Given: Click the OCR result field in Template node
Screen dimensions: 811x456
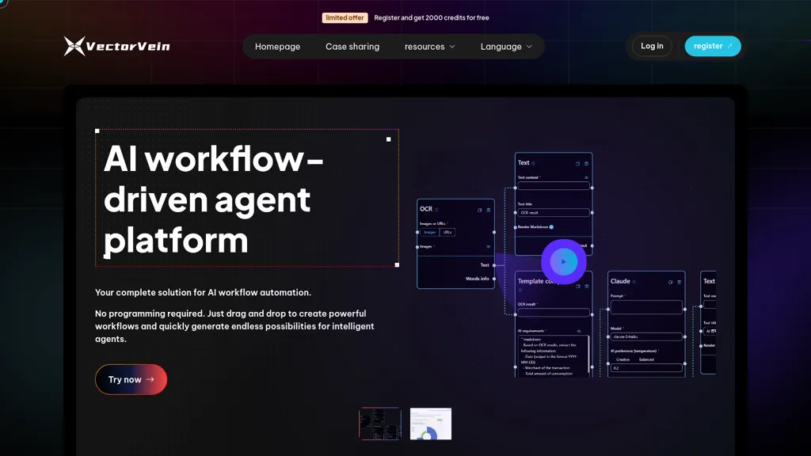Looking at the screenshot, I should pos(554,312).
